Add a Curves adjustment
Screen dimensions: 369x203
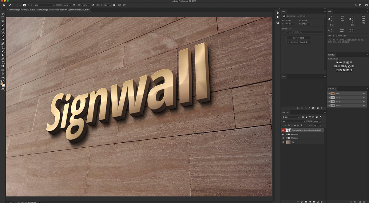coord(344,62)
